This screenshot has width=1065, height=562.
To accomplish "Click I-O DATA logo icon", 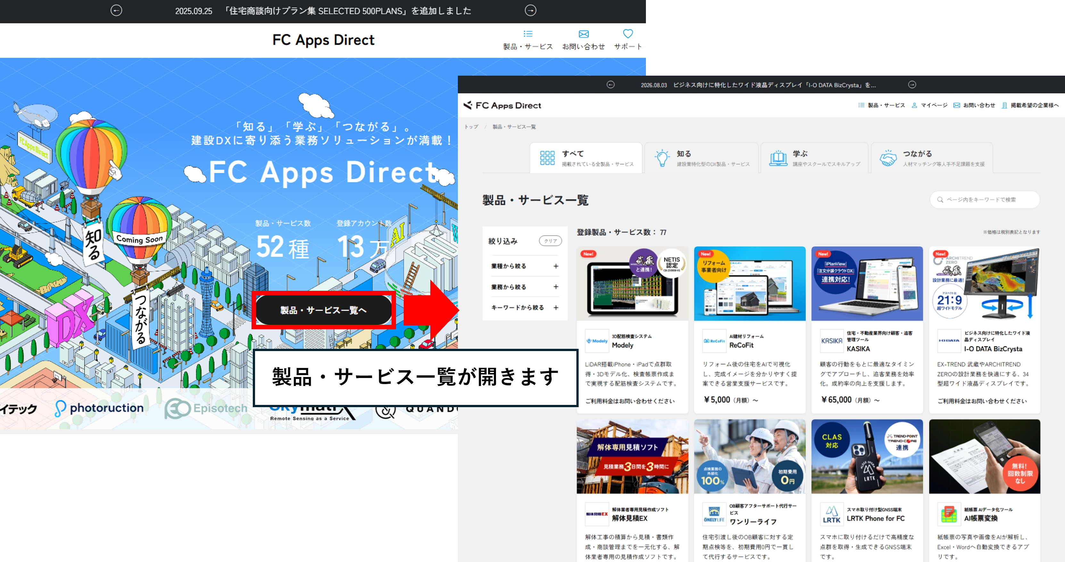I will pyautogui.click(x=949, y=341).
